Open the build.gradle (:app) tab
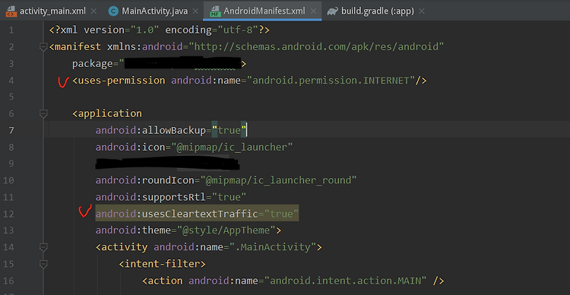Image resolution: width=570 pixels, height=295 pixels. (377, 11)
